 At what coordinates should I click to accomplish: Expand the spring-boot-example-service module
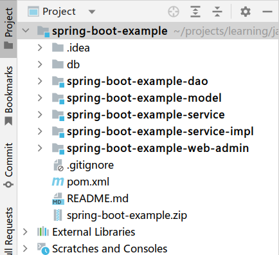pyautogui.click(x=40, y=115)
